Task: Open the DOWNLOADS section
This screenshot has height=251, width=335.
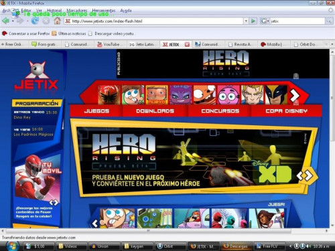Action: point(155,111)
